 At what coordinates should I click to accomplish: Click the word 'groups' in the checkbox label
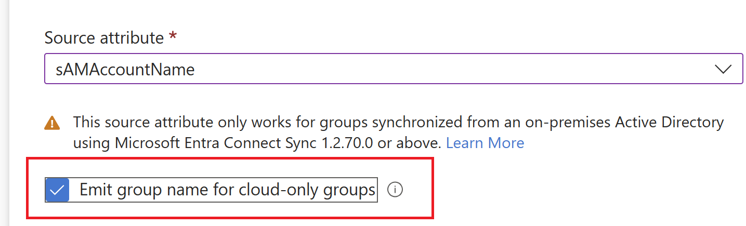click(x=350, y=190)
